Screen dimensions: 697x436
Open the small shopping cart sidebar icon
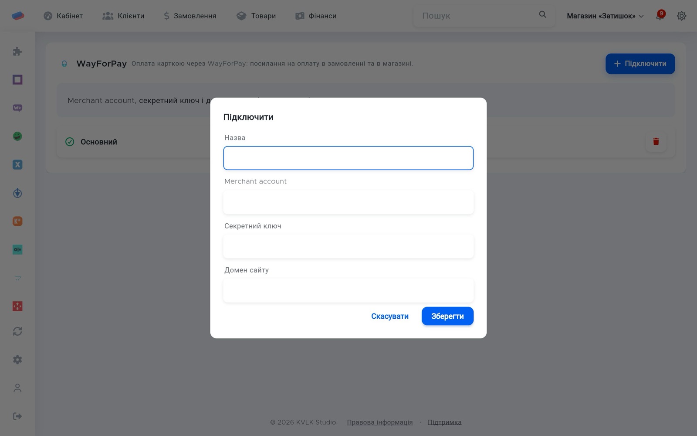click(17, 278)
